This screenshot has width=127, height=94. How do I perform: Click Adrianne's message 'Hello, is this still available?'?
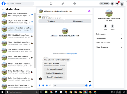(x=56, y=60)
